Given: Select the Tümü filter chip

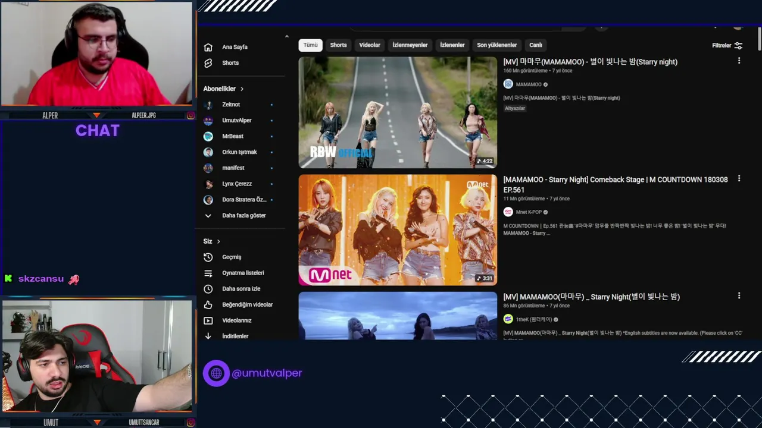Looking at the screenshot, I should (x=310, y=45).
